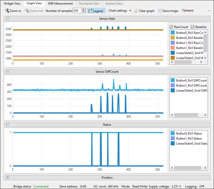The image size is (214, 189).
Task: Click right arrow of Sensor Data legend scrollbar
Action: pos(201,62)
